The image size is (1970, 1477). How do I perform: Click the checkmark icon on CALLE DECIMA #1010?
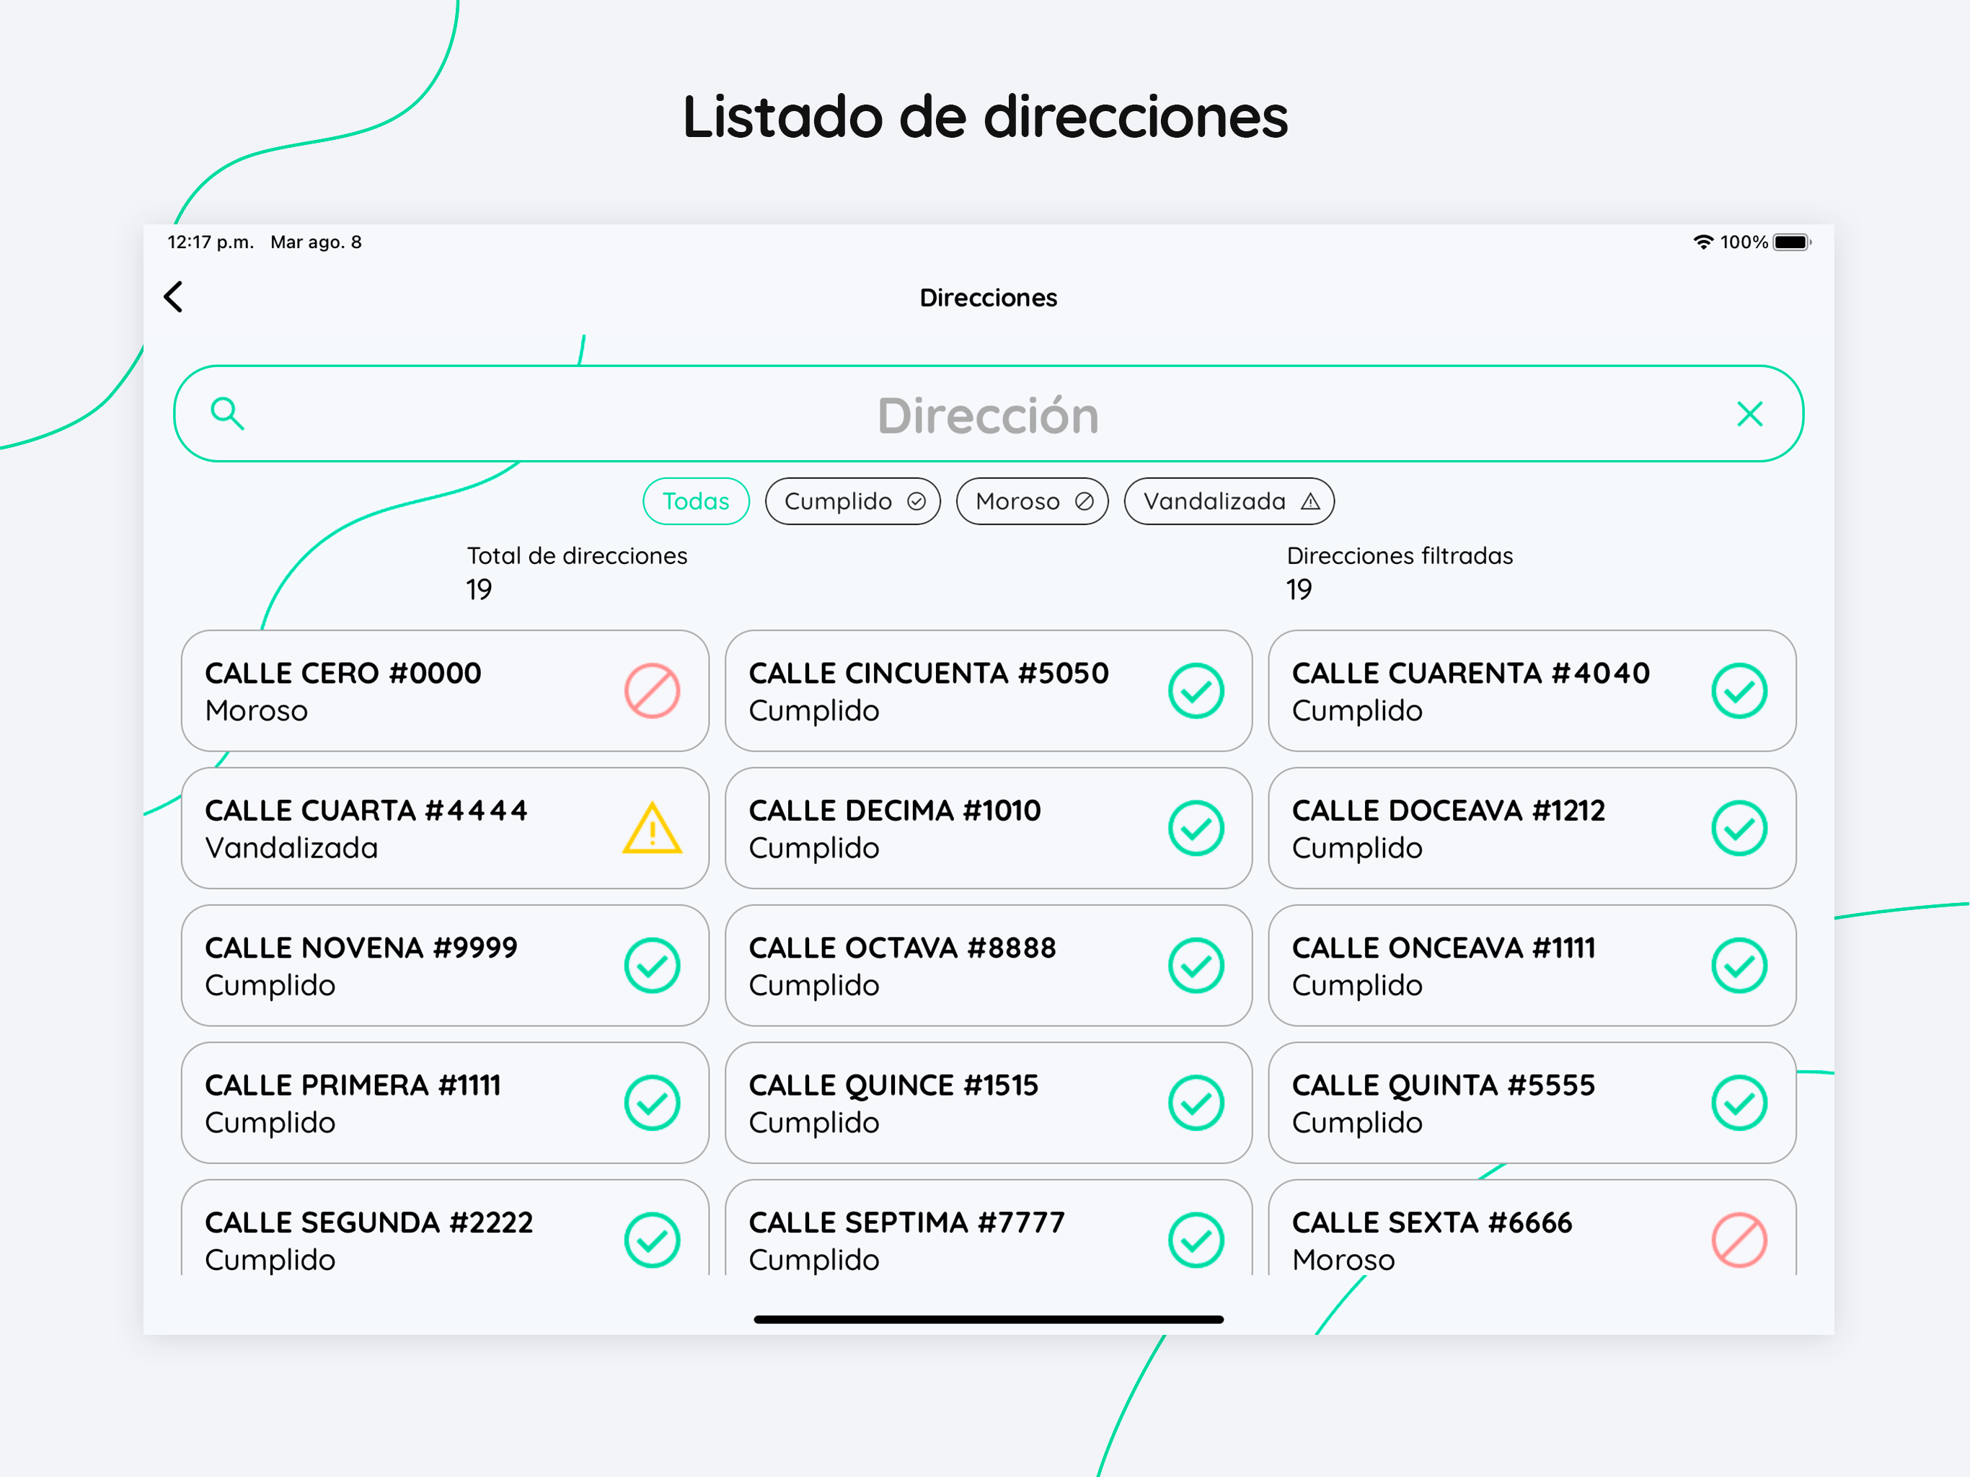click(x=1195, y=829)
